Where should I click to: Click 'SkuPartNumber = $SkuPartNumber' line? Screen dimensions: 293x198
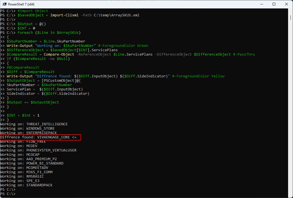39,85
